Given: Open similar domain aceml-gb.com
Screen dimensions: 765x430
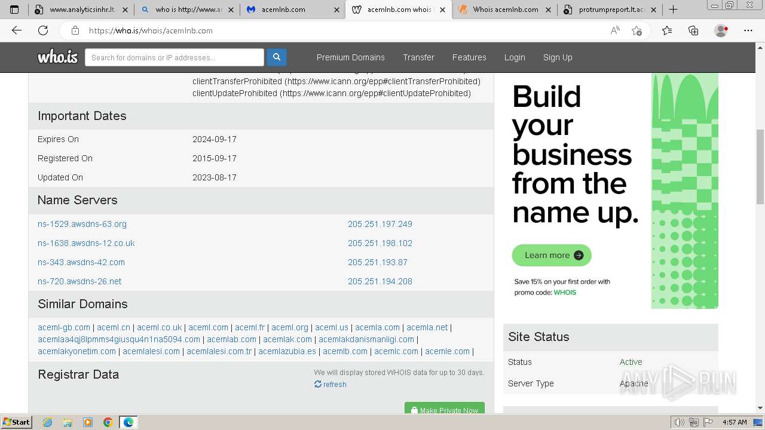Looking at the screenshot, I should coord(64,327).
